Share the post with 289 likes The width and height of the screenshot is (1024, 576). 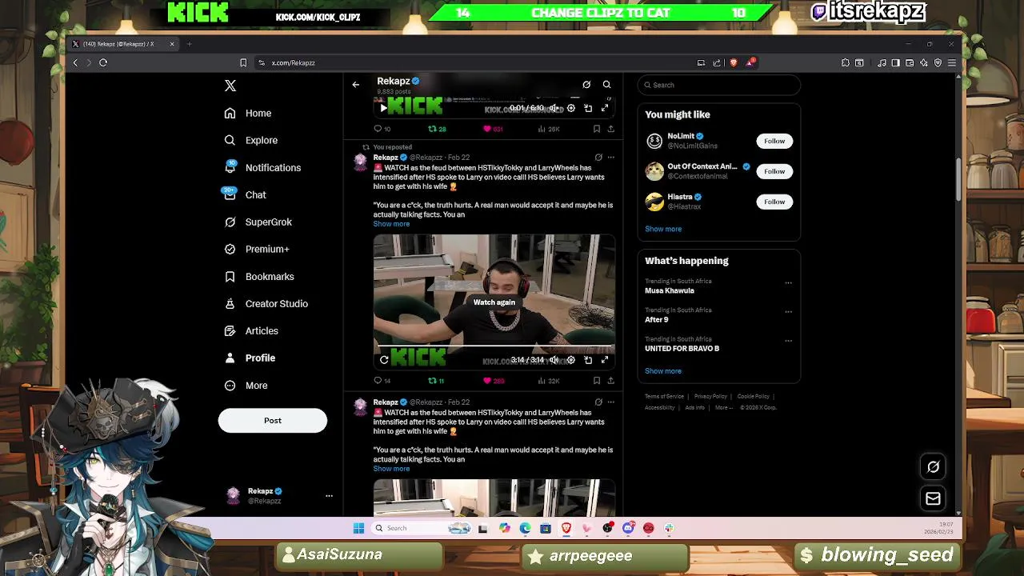tap(611, 381)
